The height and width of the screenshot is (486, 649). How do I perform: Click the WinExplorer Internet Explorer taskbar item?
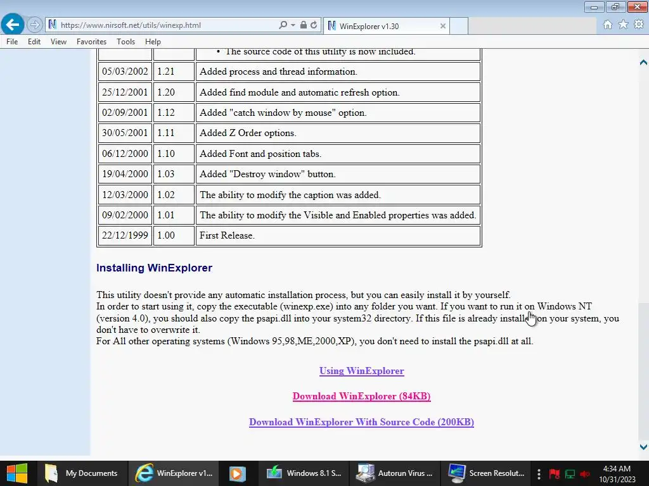click(x=174, y=473)
